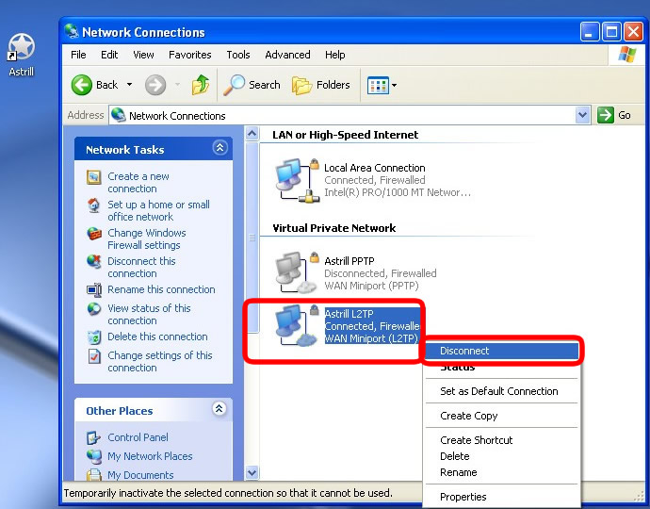Image resolution: width=650 pixels, height=509 pixels.
Task: Open the View menu
Action: 143,55
